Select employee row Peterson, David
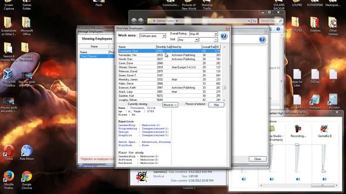The width and height of the screenshot is (346, 194). (169, 71)
